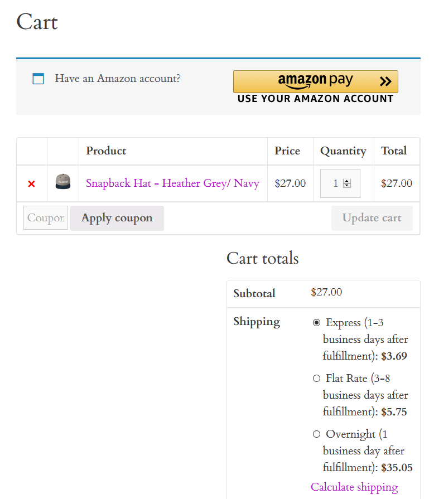
Task: Open Snapback Hat – Heather Grey/ Navy link
Action: click(x=172, y=183)
